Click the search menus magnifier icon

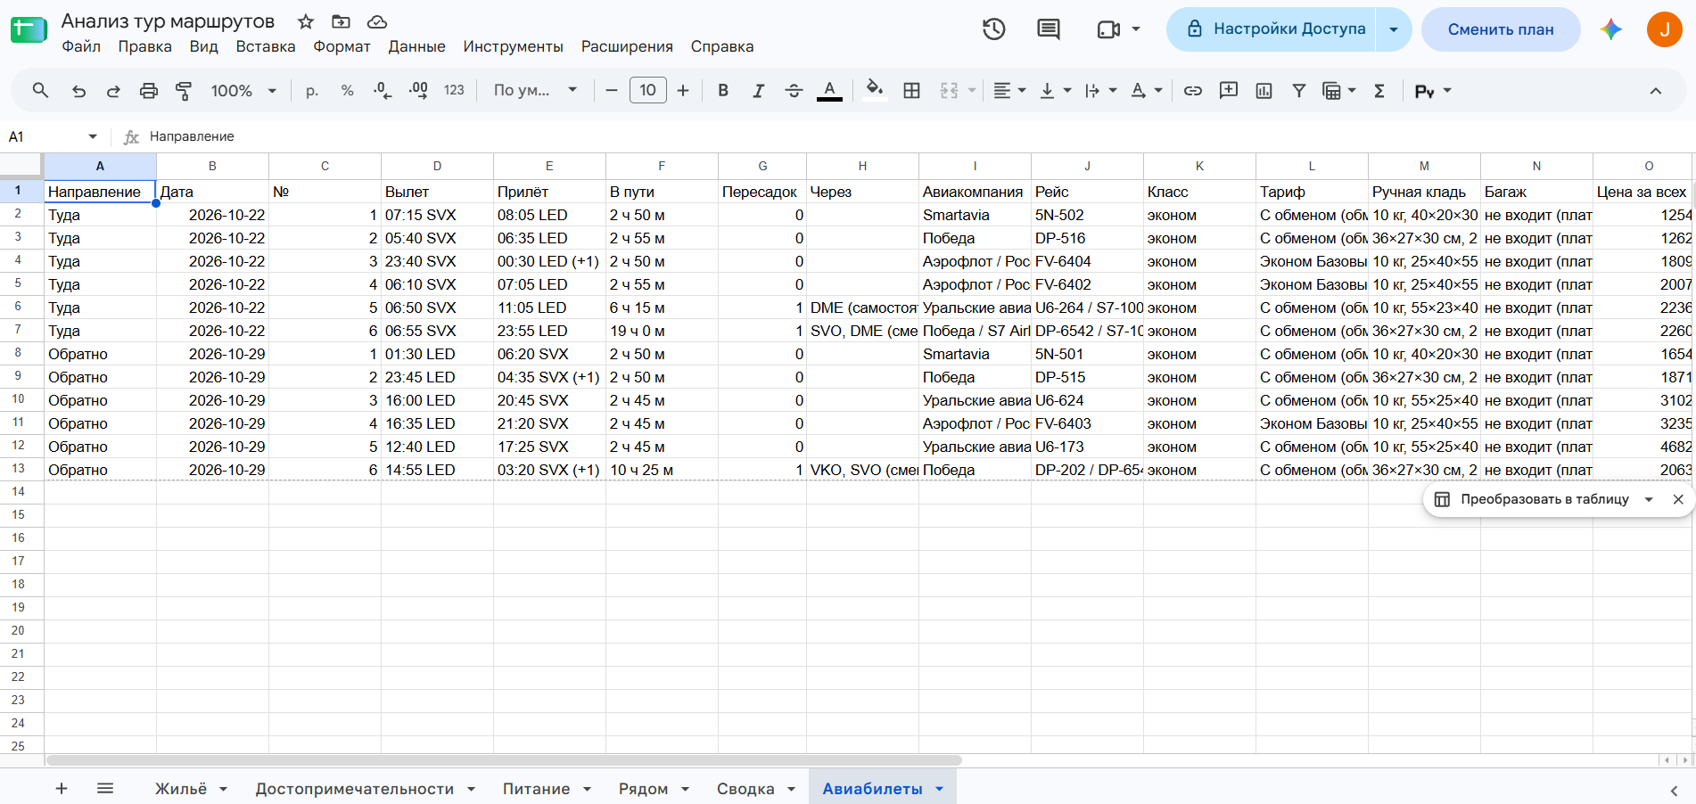tap(40, 90)
